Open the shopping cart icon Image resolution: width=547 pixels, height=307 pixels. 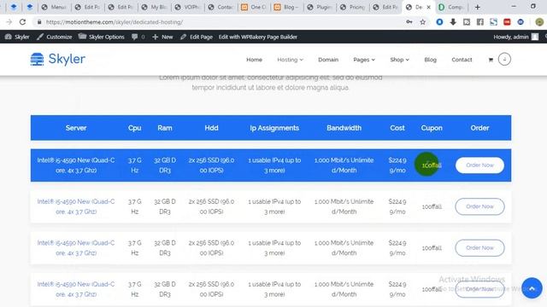pyautogui.click(x=491, y=60)
